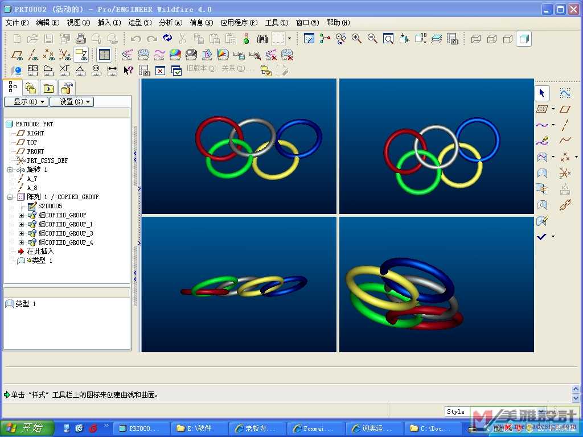The width and height of the screenshot is (583, 437).
Task: Open the 造型 menu
Action: pyautogui.click(x=140, y=23)
